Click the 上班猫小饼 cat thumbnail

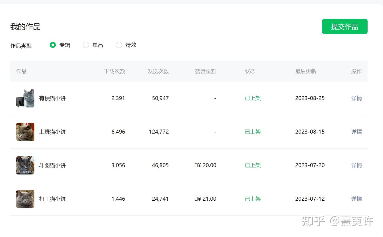pos(25,132)
